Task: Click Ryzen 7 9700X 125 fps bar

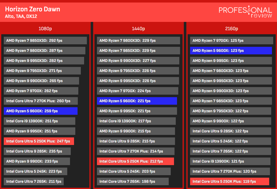Action: (232, 41)
